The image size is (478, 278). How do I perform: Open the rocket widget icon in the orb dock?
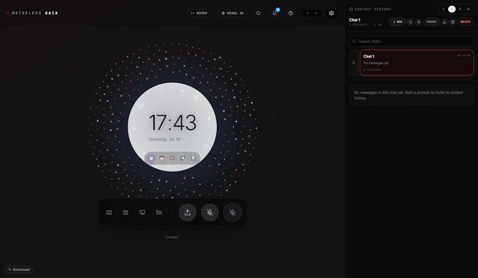click(182, 158)
